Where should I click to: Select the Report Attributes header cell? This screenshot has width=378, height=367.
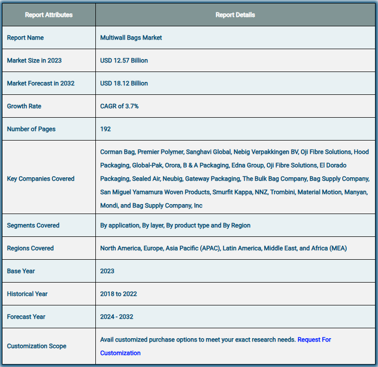point(49,15)
